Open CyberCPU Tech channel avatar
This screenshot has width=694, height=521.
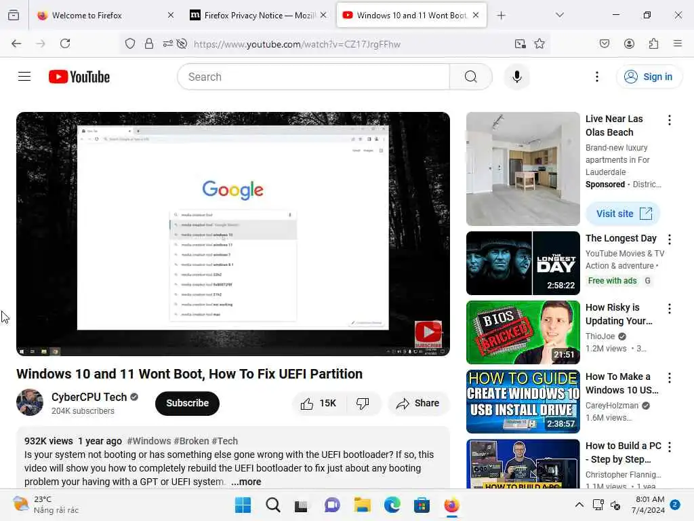coord(30,402)
